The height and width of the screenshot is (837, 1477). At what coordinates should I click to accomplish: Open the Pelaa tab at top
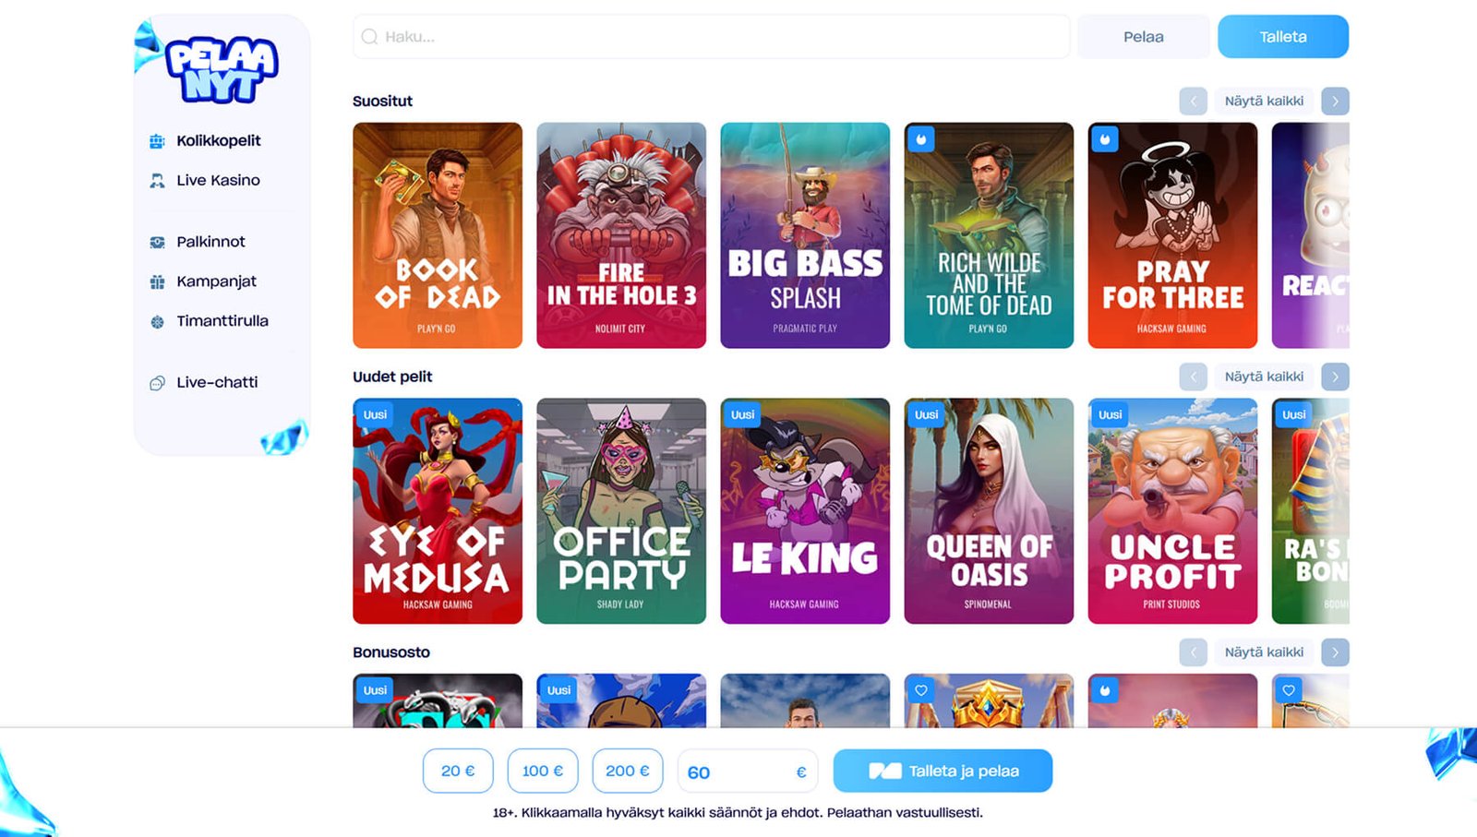click(x=1143, y=37)
